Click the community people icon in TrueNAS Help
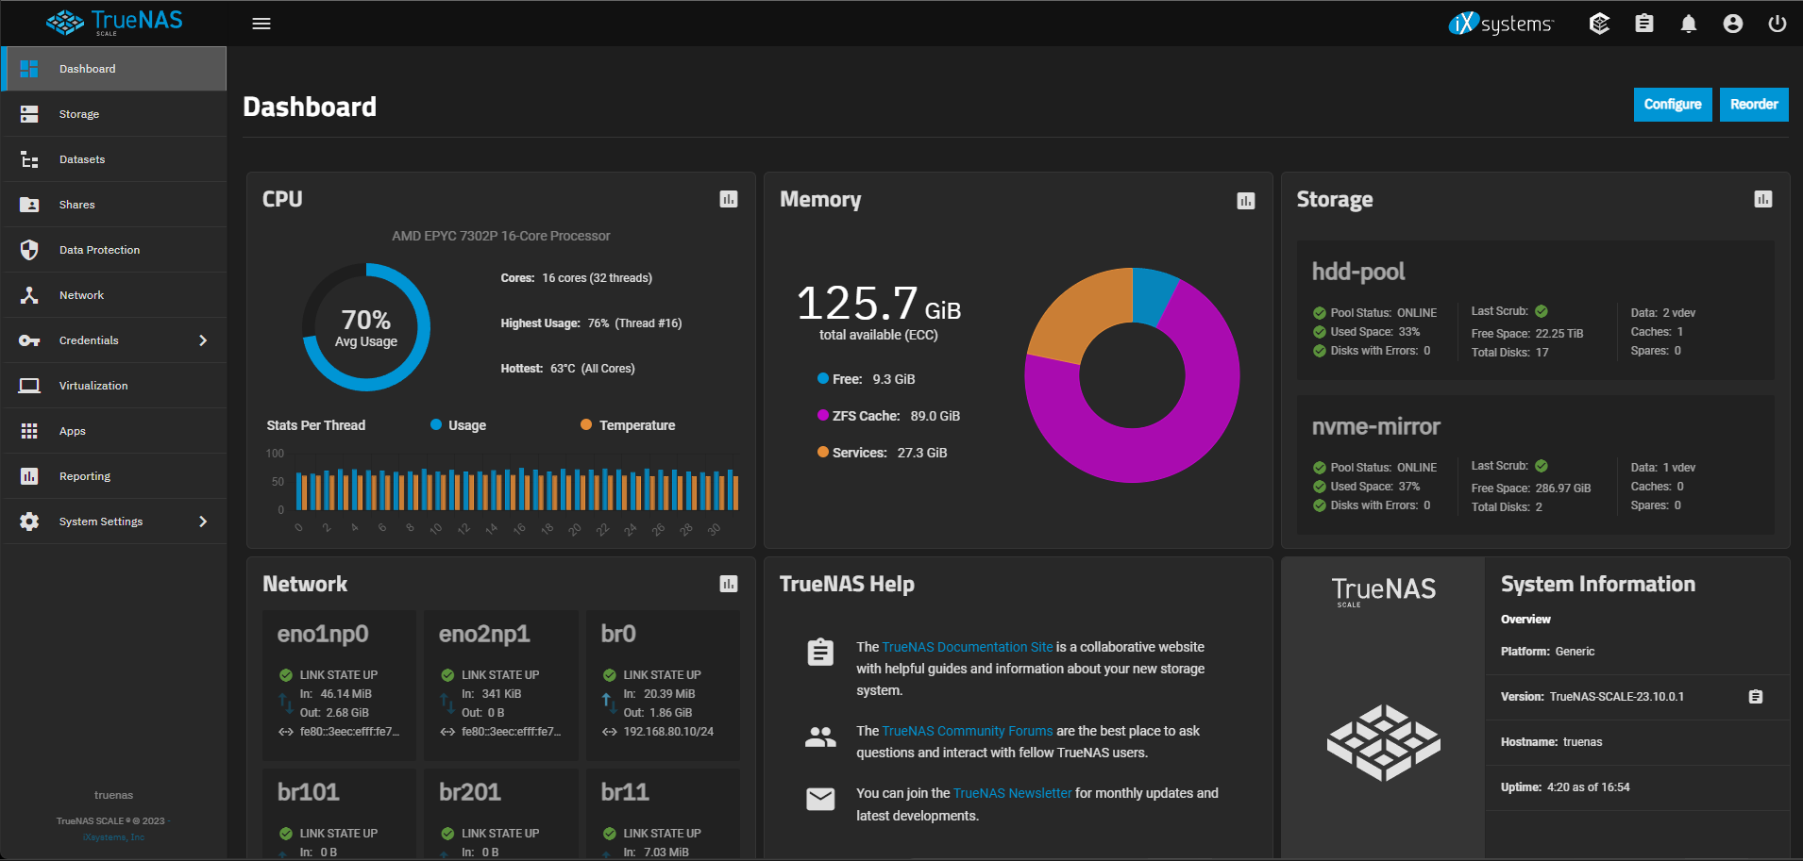 [820, 737]
